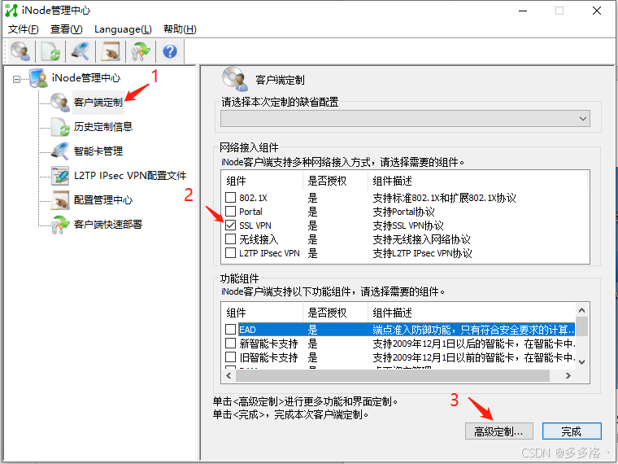Click the client quick deployment toolbar icon
The width and height of the screenshot is (618, 464).
point(141,51)
